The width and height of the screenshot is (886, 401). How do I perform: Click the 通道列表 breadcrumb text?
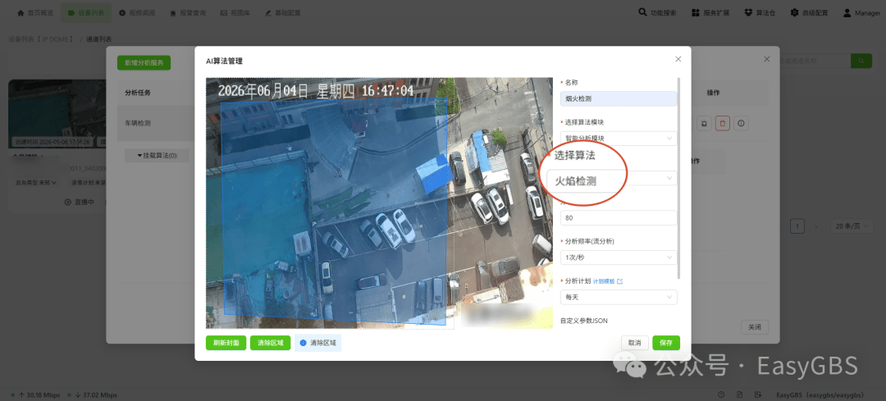[99, 39]
